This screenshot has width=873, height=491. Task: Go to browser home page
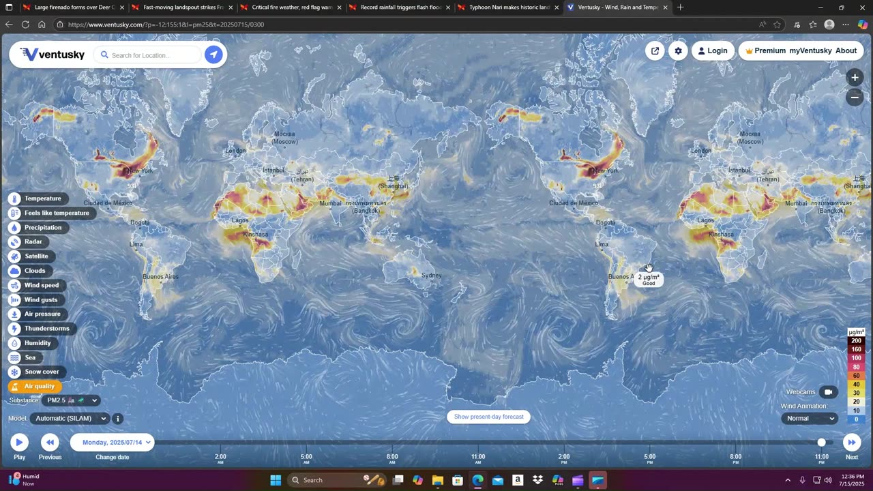click(x=42, y=25)
